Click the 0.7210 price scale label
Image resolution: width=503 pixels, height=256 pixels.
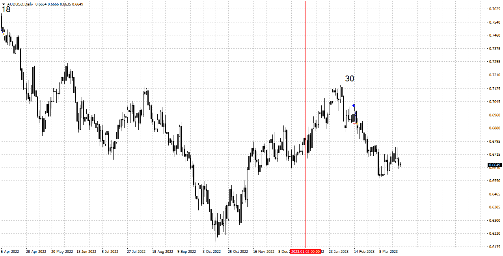[x=494, y=75]
